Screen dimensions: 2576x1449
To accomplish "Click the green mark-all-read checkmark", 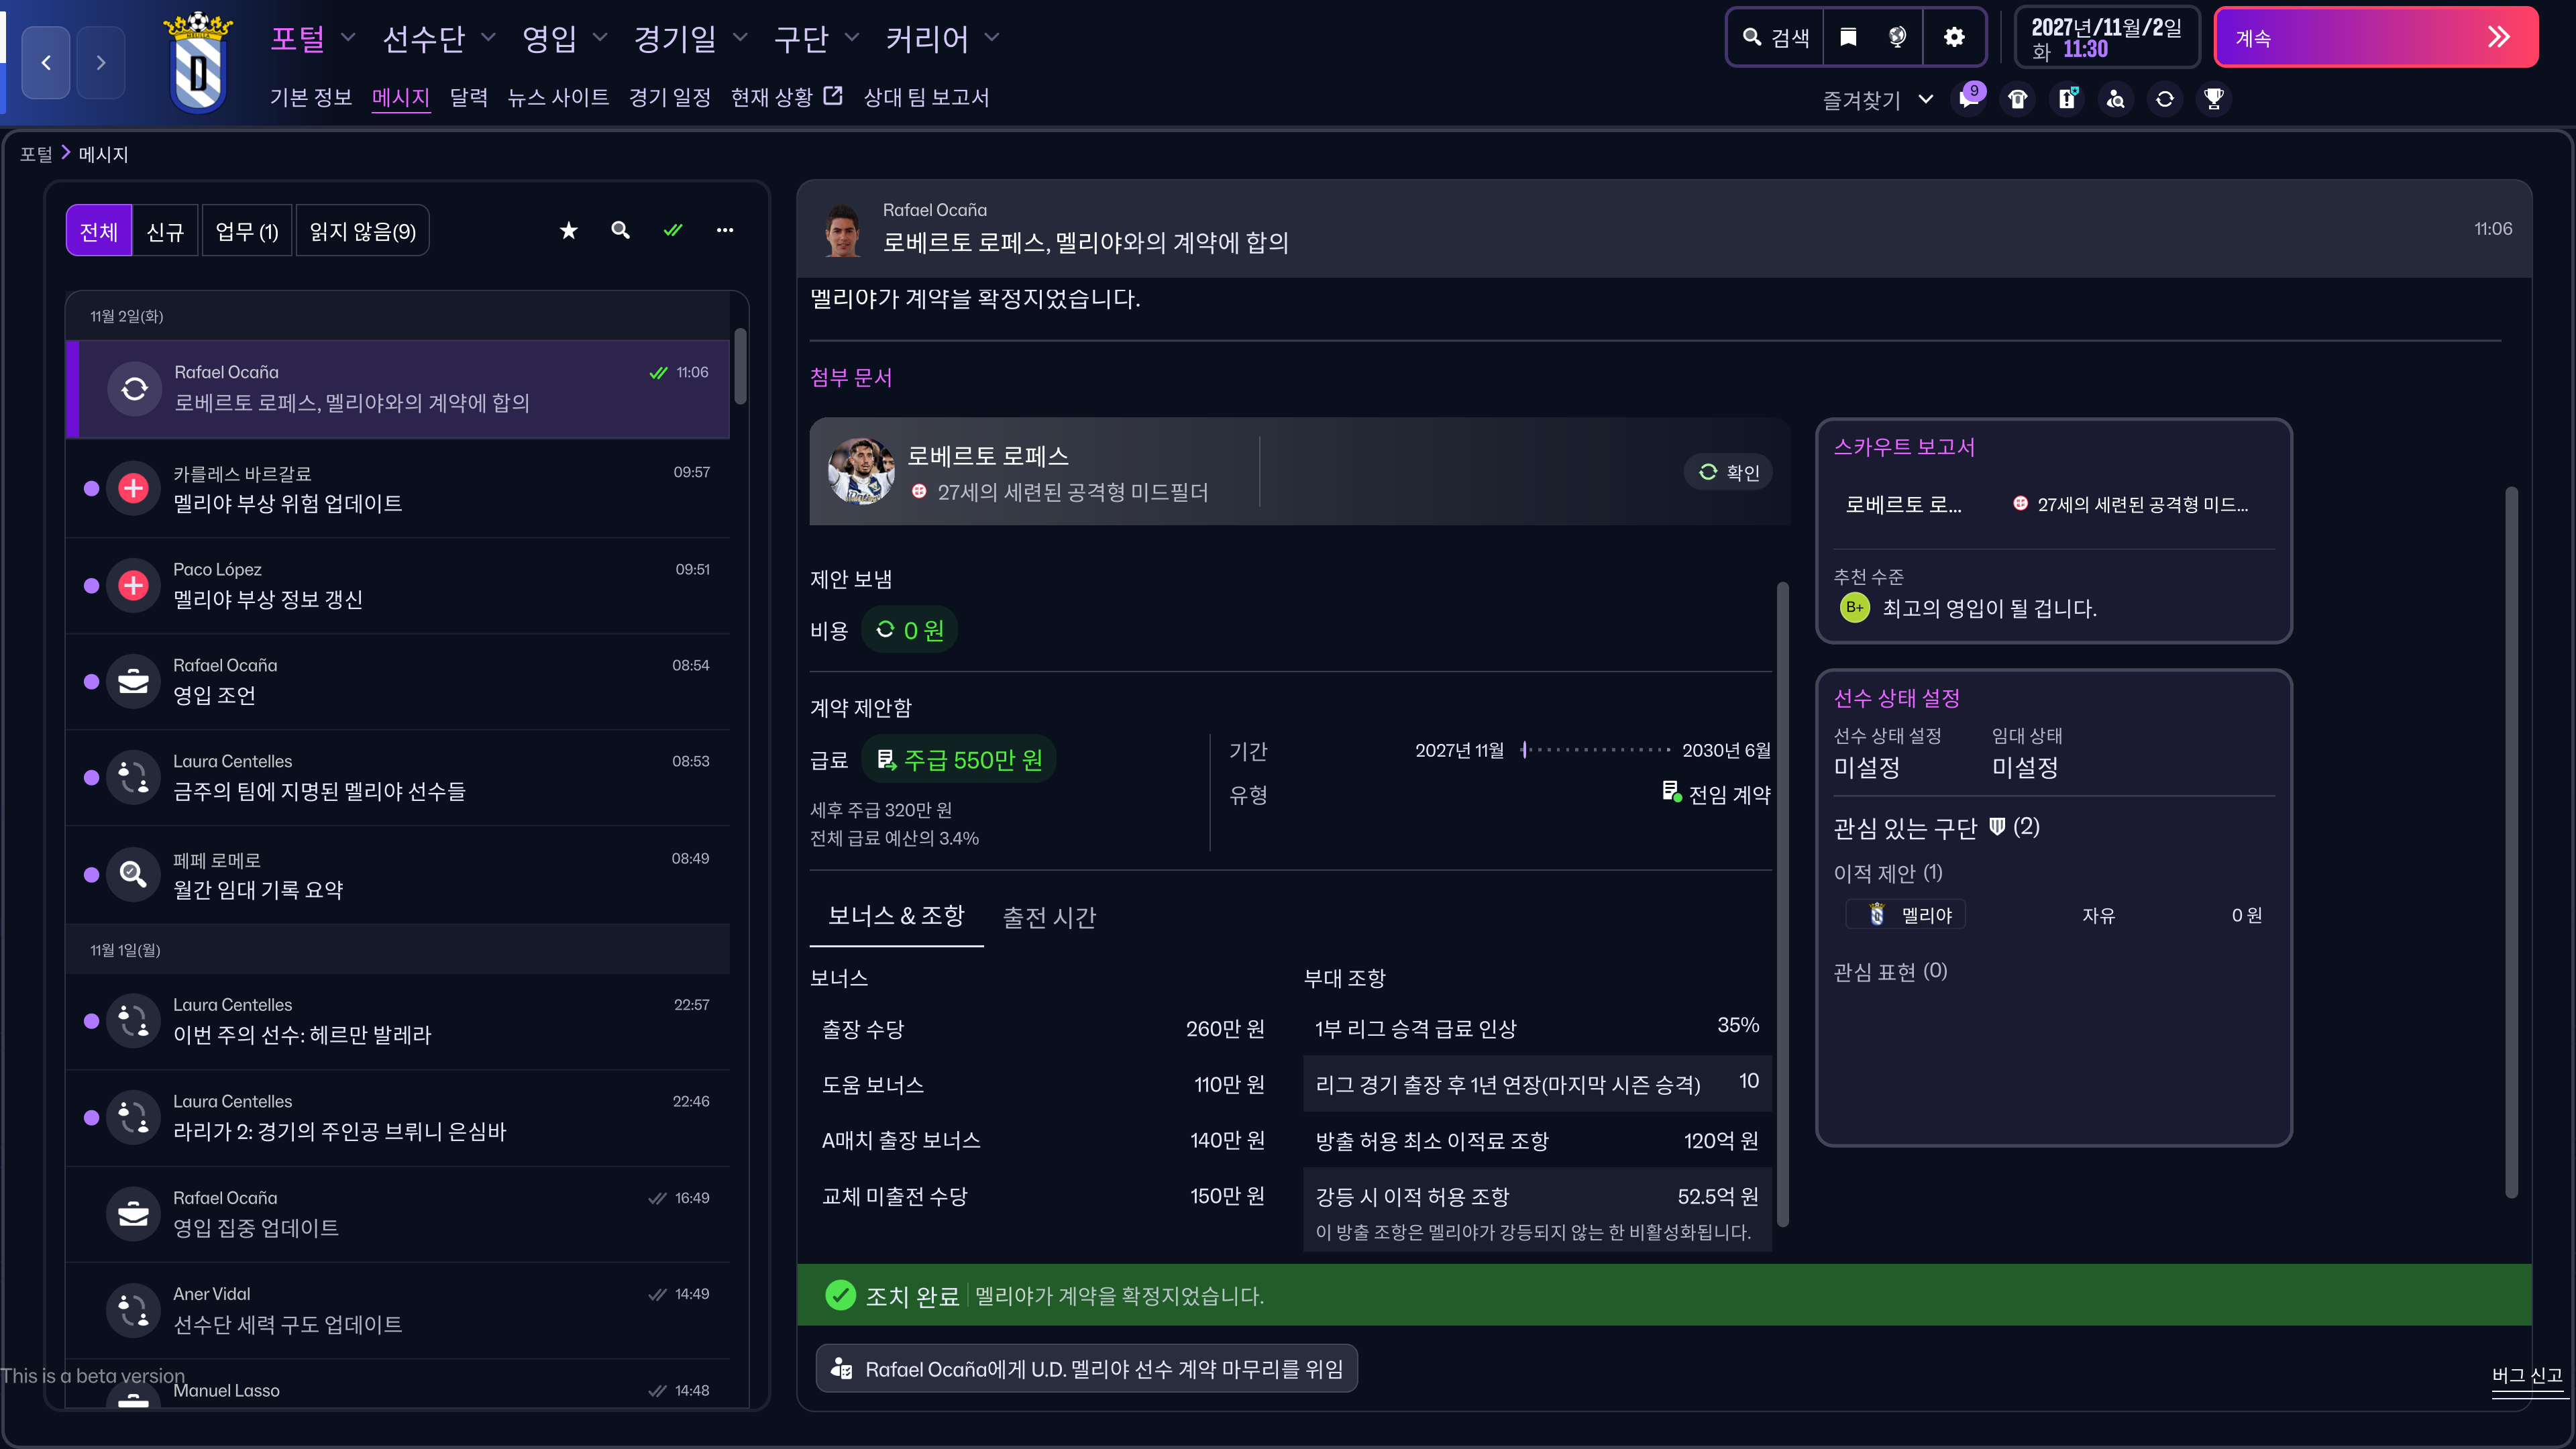I will tap(673, 231).
